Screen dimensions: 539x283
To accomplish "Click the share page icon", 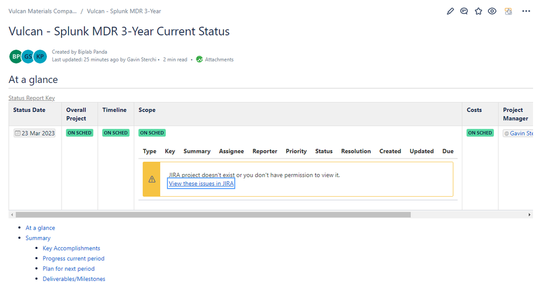I will (508, 11).
